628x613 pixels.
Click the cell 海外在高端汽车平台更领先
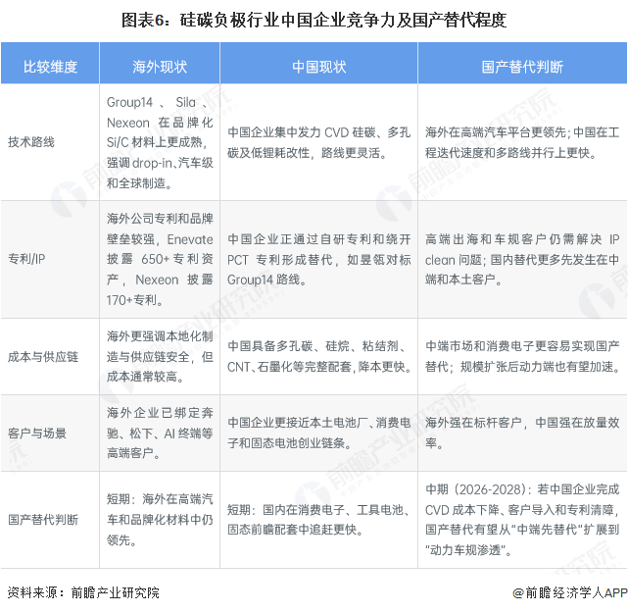point(522,142)
